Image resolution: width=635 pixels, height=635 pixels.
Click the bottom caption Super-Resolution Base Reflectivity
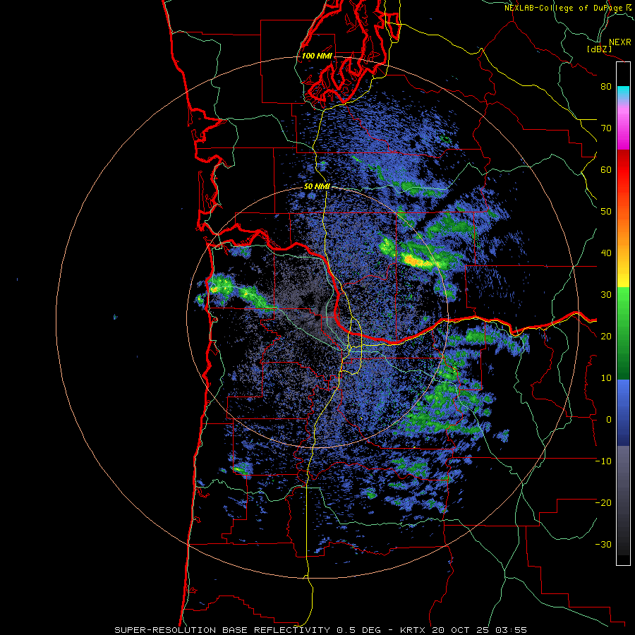[x=248, y=630]
